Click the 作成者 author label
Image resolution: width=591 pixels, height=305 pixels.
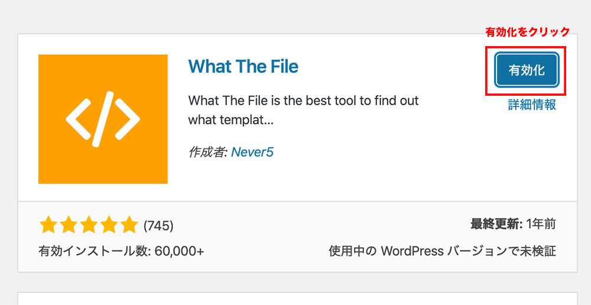click(207, 152)
